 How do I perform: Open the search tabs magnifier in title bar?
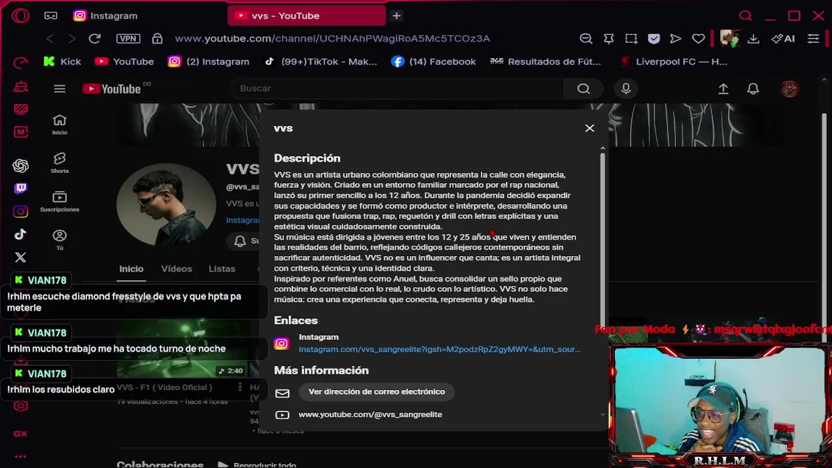(x=746, y=16)
